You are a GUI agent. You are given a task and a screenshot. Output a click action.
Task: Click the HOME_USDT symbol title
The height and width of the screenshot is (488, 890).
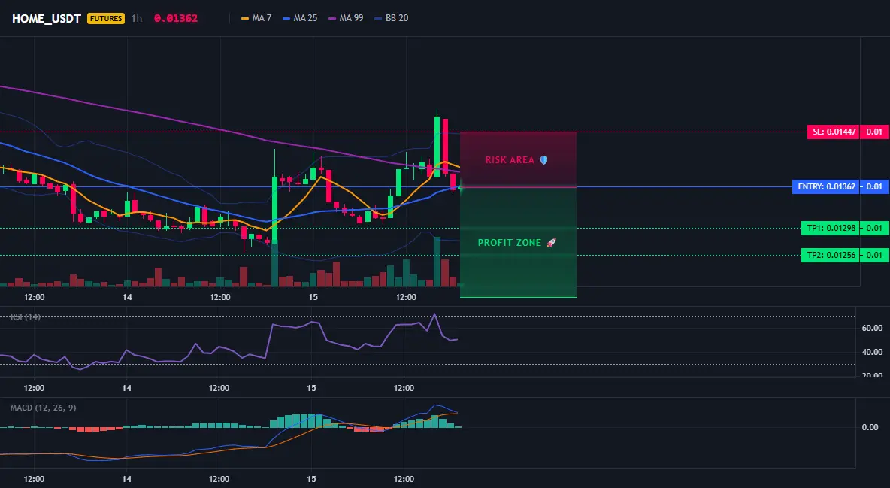pos(47,18)
